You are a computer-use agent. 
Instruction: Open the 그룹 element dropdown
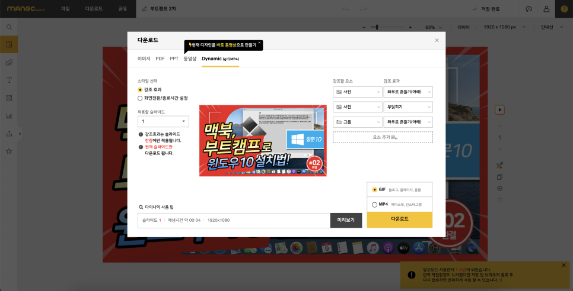[358, 122]
